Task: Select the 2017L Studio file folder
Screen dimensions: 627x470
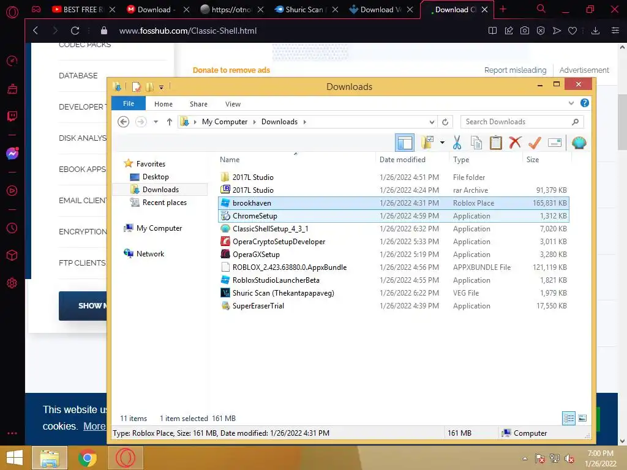Action: (x=394, y=177)
